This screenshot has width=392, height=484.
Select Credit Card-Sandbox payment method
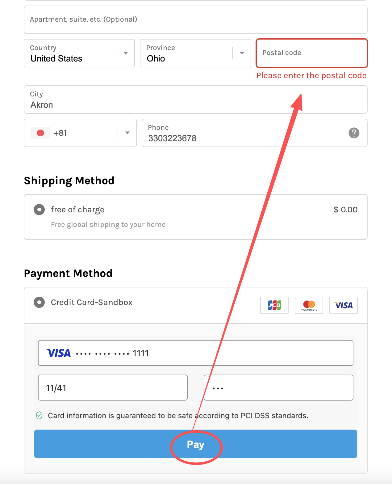(39, 302)
